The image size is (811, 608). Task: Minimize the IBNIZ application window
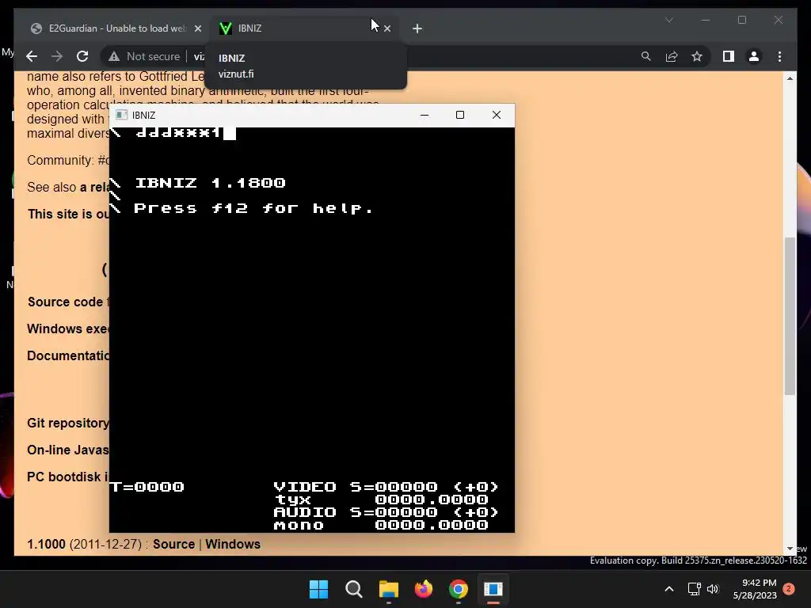[425, 115]
